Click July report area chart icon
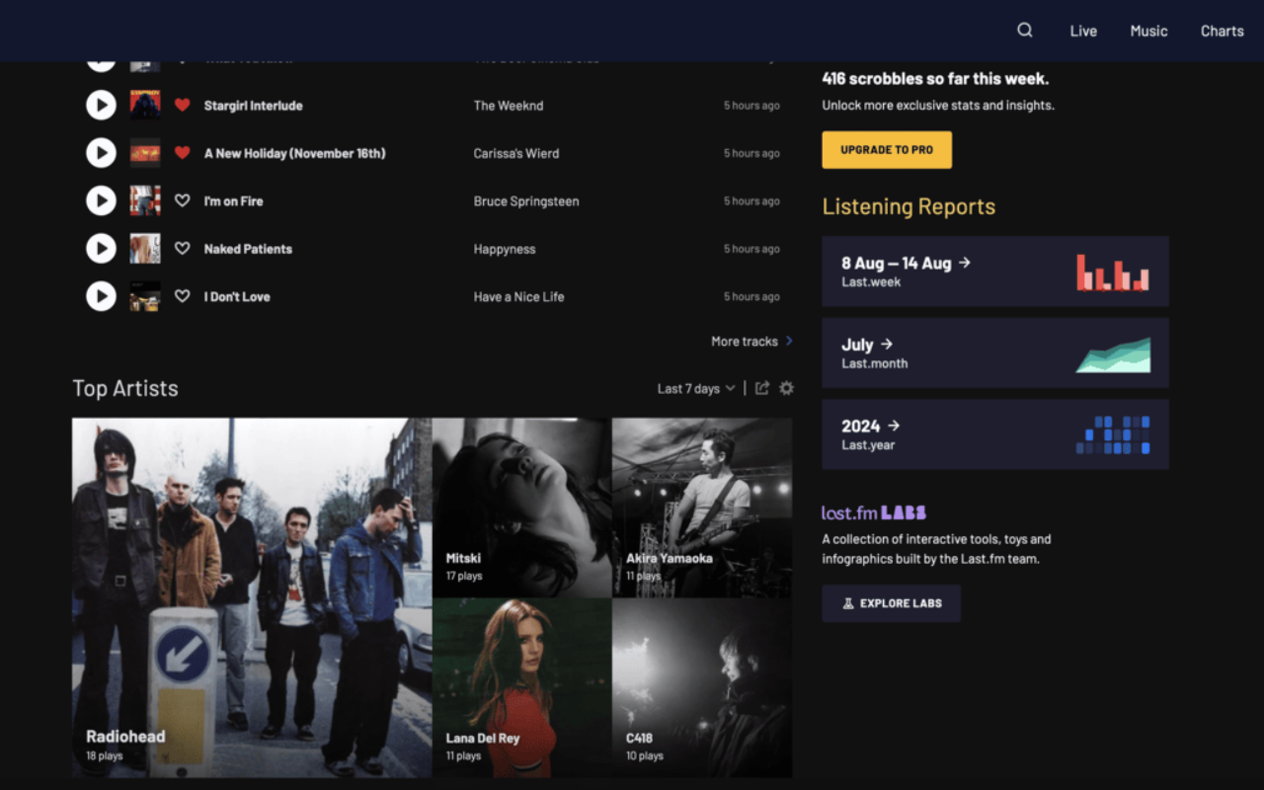 pos(1113,355)
